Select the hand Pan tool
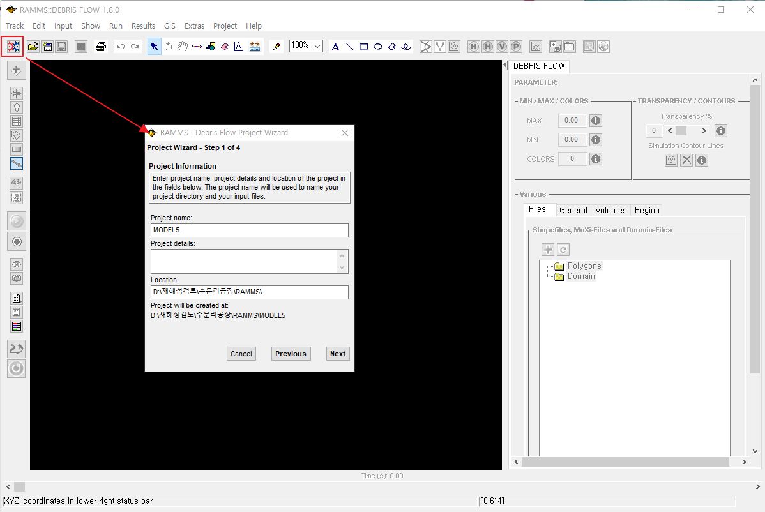This screenshot has height=512, width=765. [x=183, y=47]
